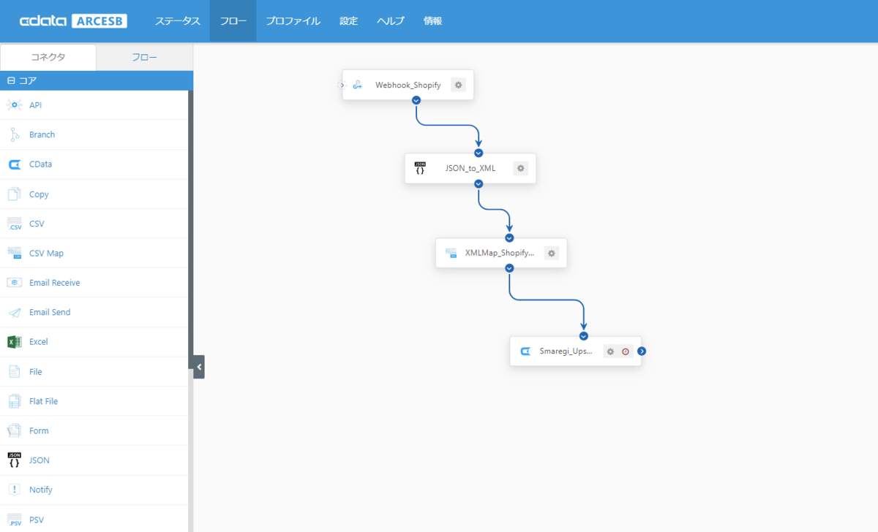Image resolution: width=878 pixels, height=532 pixels.
Task: Open XMLMap_Shopify settings gear
Action: [552, 253]
